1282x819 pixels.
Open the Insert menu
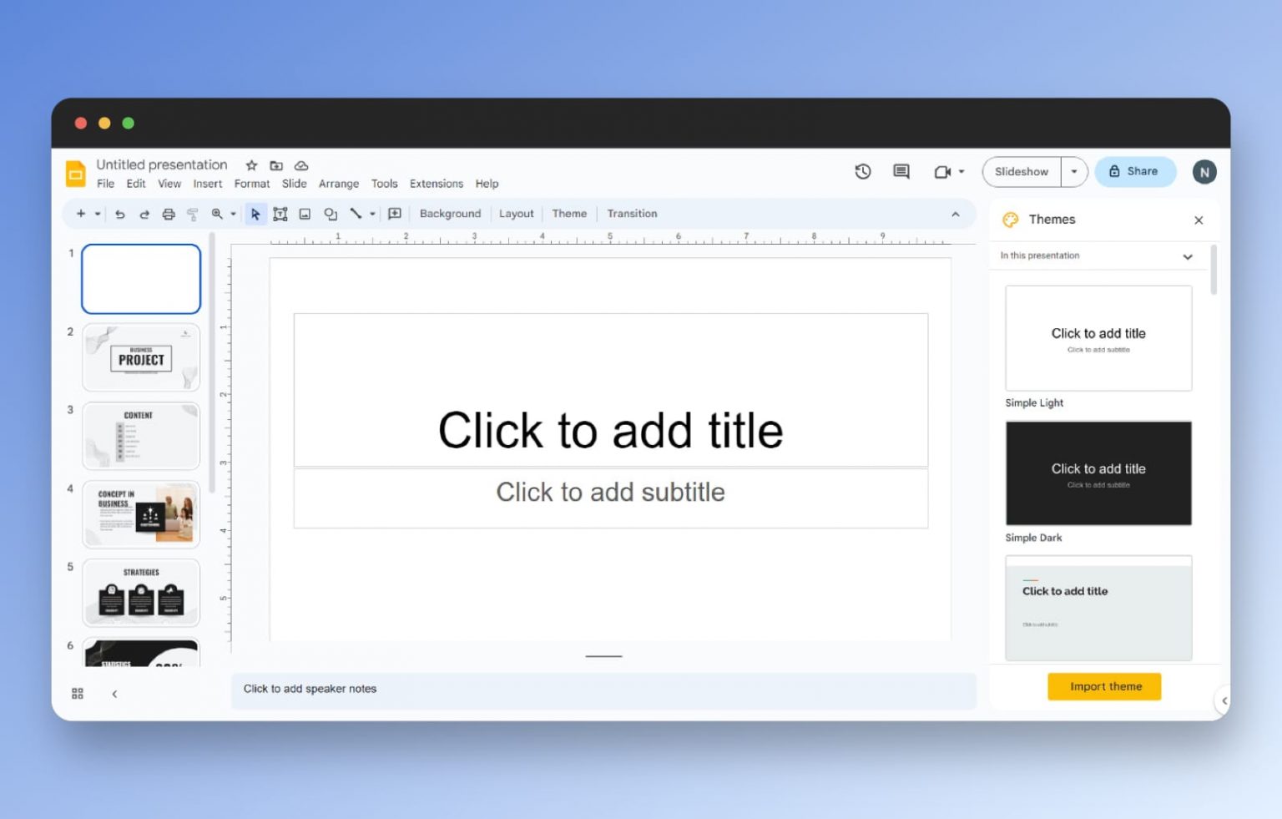pos(207,184)
